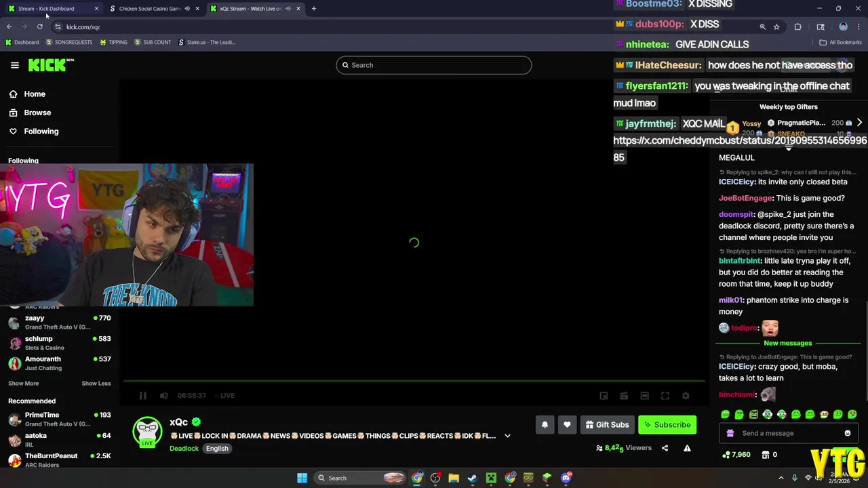Expand the stream title chevron
Viewport: 868px width, 488px height.
[x=507, y=436]
